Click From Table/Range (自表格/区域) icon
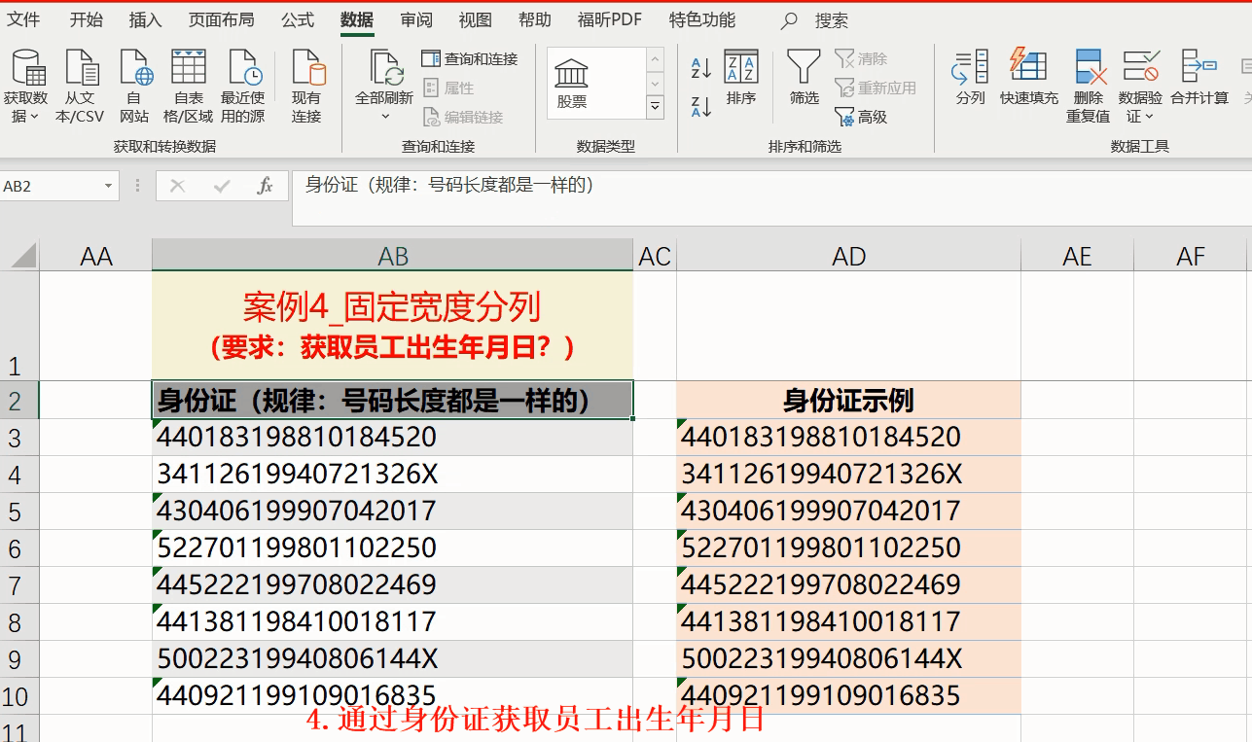1252x742 pixels. point(188,68)
